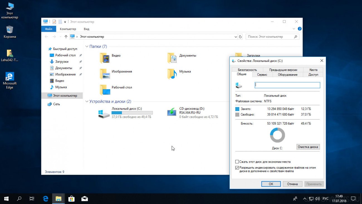Open the action center notification icon
The image size is (362, 204).
pyautogui.click(x=353, y=199)
